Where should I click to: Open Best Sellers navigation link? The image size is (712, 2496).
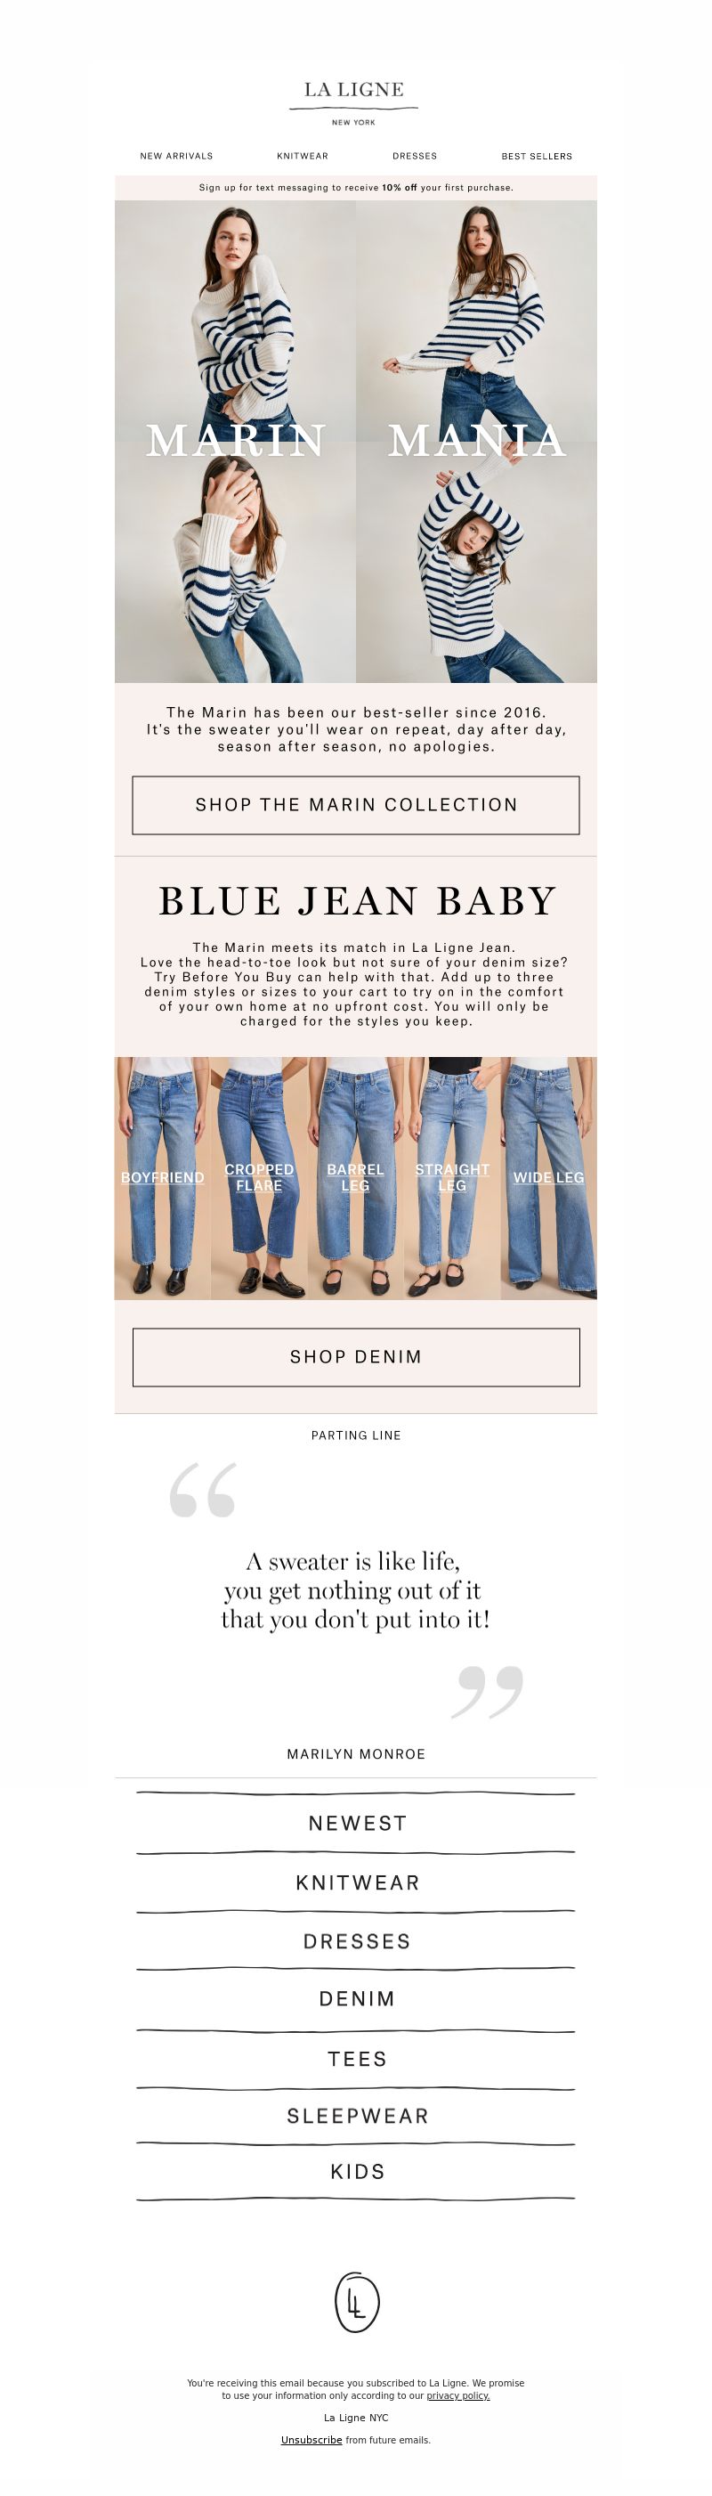coord(537,156)
